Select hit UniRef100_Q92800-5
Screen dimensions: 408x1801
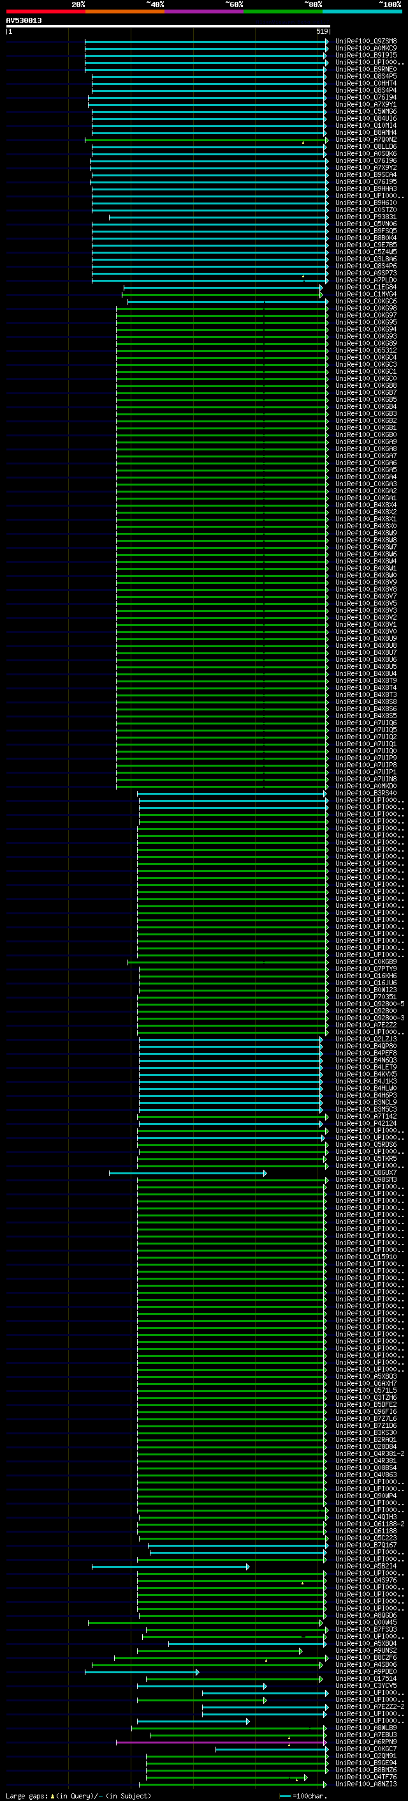370,1004
